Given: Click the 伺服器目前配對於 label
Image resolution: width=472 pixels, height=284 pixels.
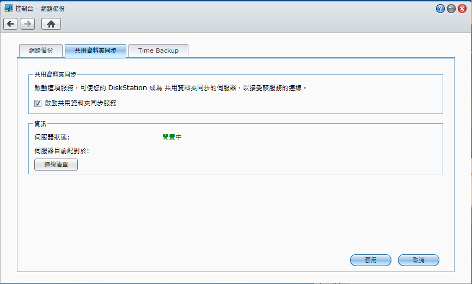Looking at the screenshot, I should click(62, 151).
